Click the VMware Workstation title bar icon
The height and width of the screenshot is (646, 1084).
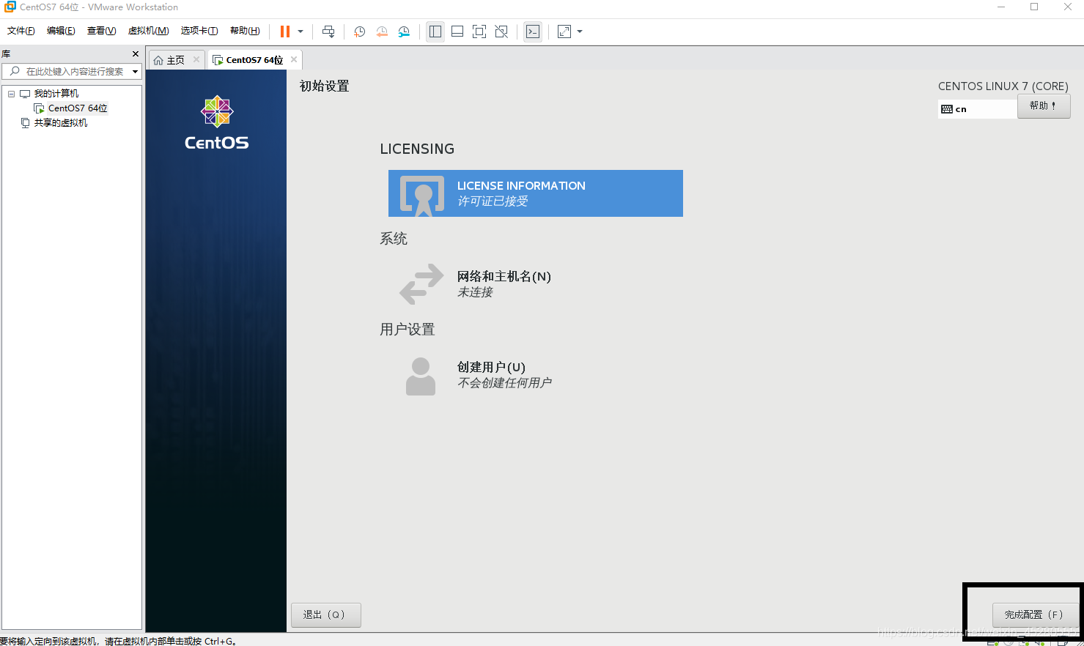coord(10,7)
